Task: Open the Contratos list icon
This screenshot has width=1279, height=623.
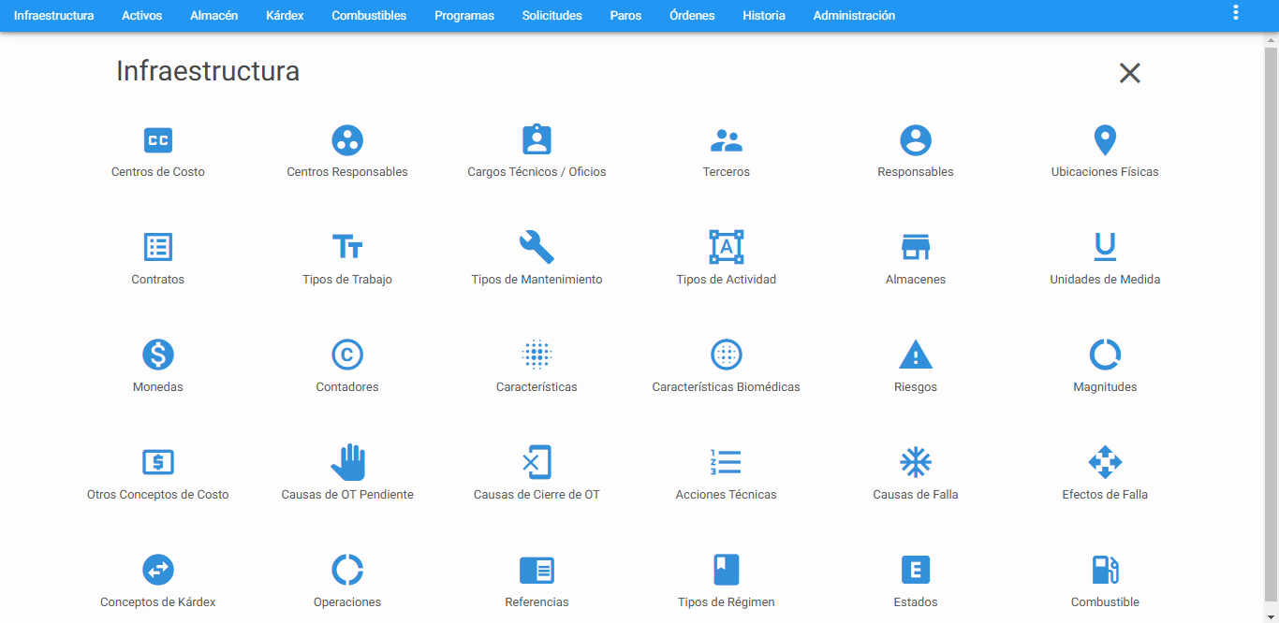Action: (x=158, y=247)
